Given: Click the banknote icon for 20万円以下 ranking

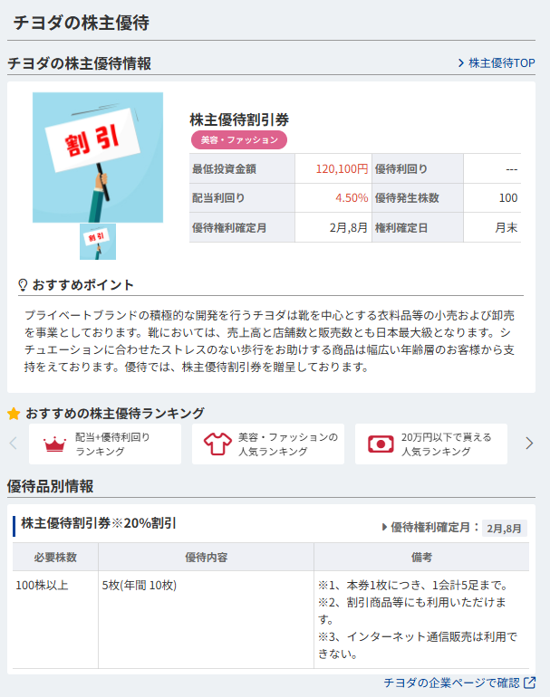Looking at the screenshot, I should tap(381, 444).
